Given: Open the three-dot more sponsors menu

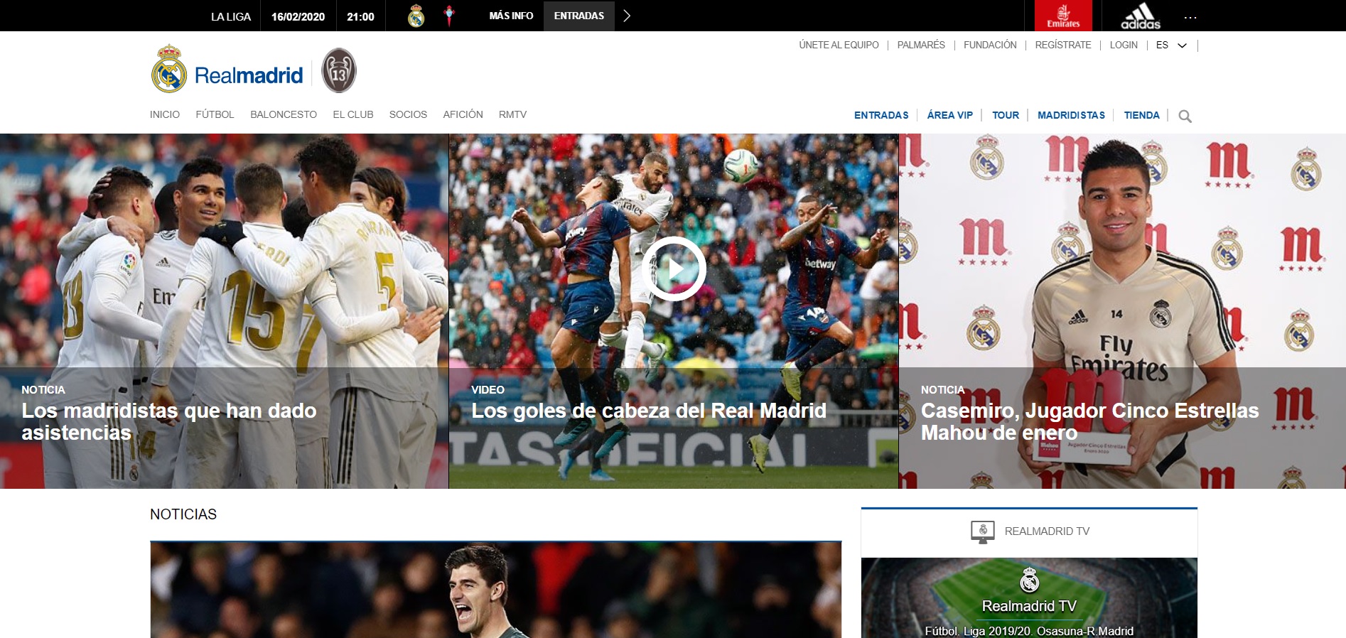Looking at the screenshot, I should click(x=1190, y=17).
